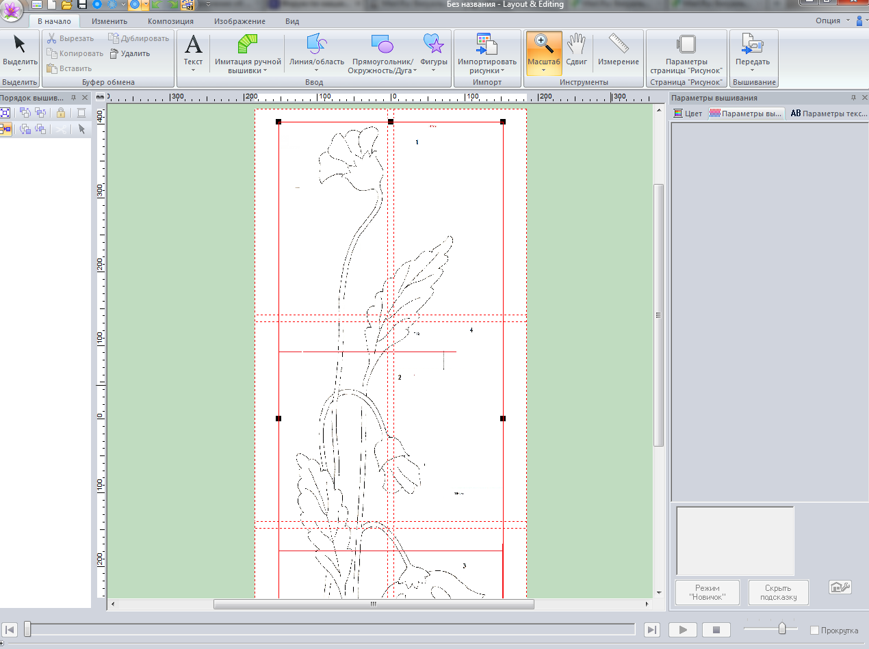The height and width of the screenshot is (649, 869).
Task: Expand the Текст tool dropdown
Action: [x=194, y=70]
